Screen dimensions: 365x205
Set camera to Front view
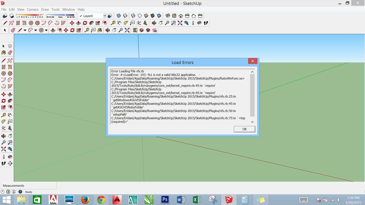181,16
